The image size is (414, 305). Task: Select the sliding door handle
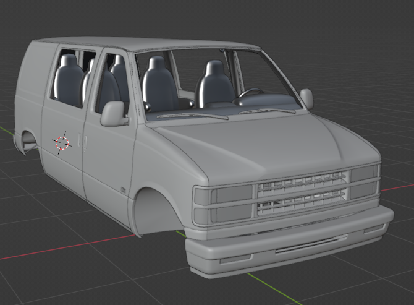tap(79, 140)
